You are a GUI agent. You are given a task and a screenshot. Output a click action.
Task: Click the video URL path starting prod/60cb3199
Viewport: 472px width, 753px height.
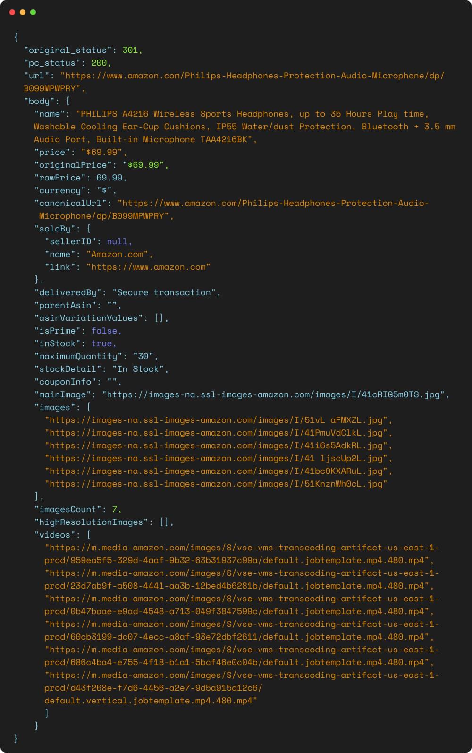point(237,637)
